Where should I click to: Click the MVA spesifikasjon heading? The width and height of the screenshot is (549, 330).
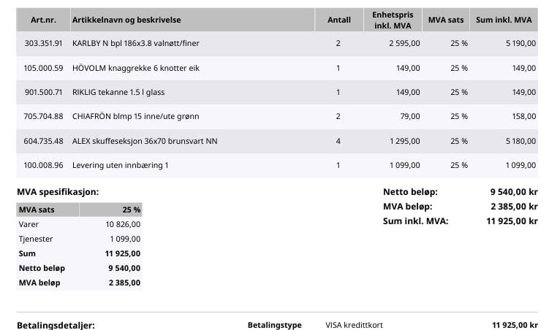coord(58,192)
